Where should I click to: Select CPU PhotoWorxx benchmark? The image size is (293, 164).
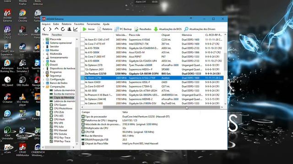61,108
